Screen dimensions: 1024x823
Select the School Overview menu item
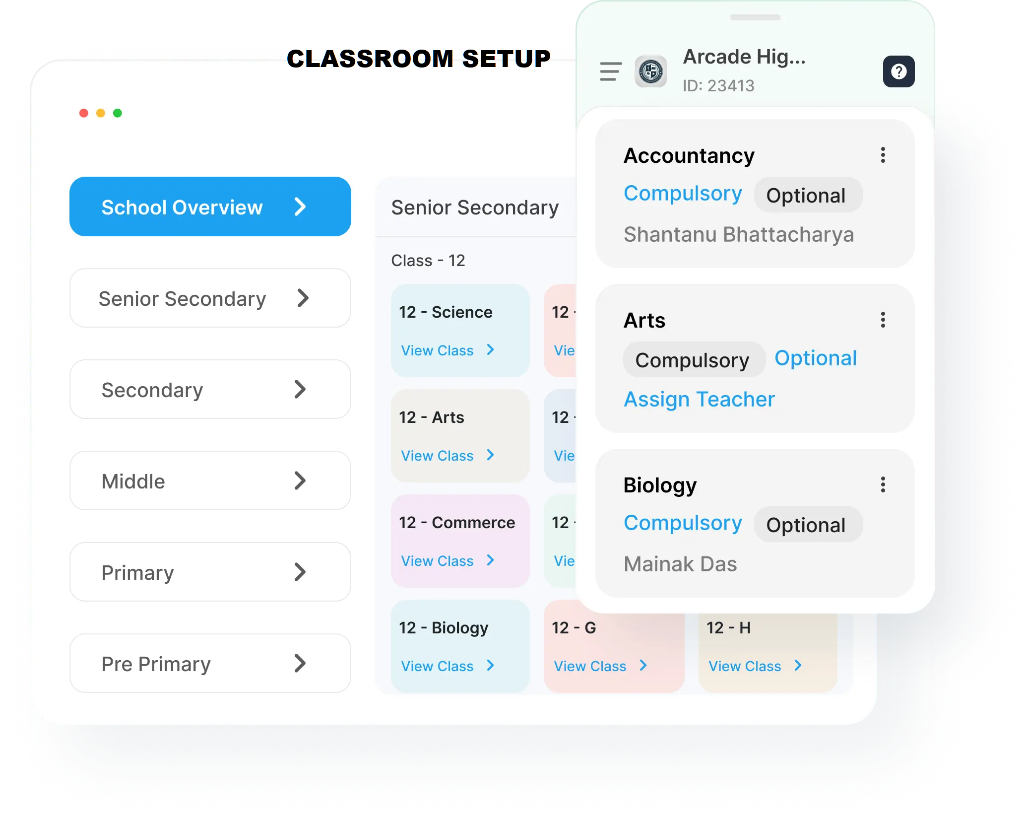(210, 207)
